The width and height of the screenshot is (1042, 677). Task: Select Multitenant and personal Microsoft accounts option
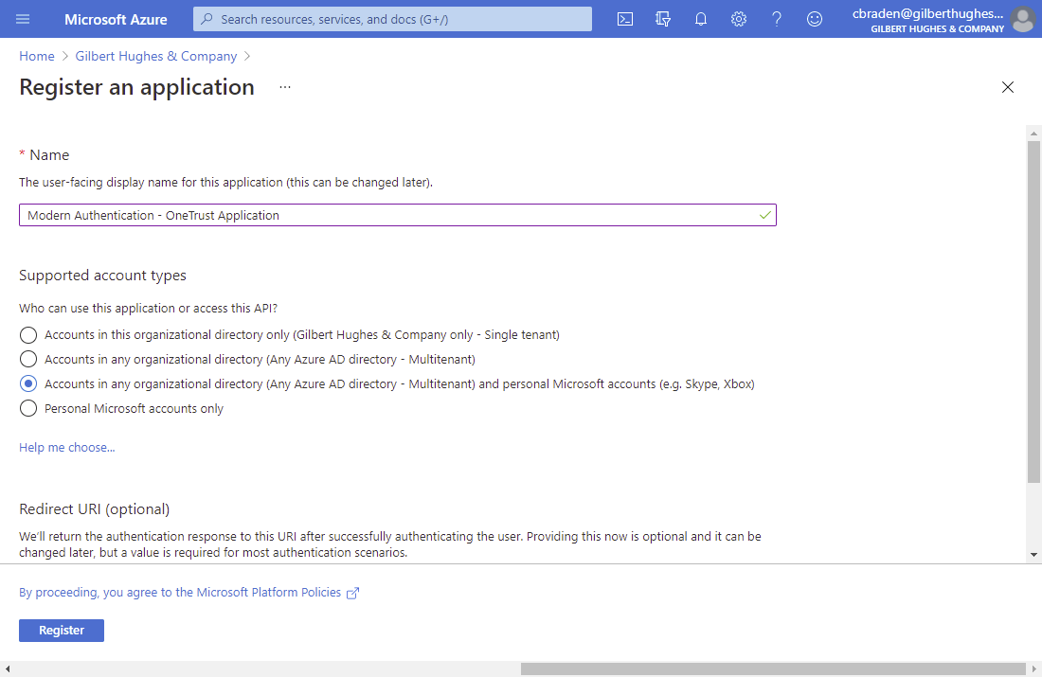point(27,384)
